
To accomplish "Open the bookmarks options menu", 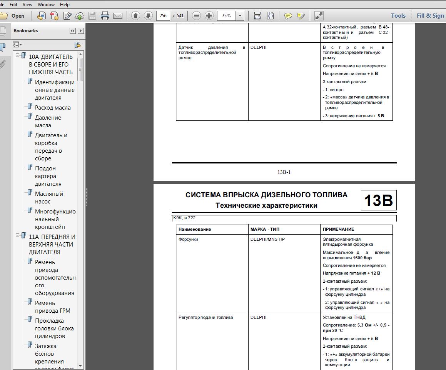I will 17,45.
